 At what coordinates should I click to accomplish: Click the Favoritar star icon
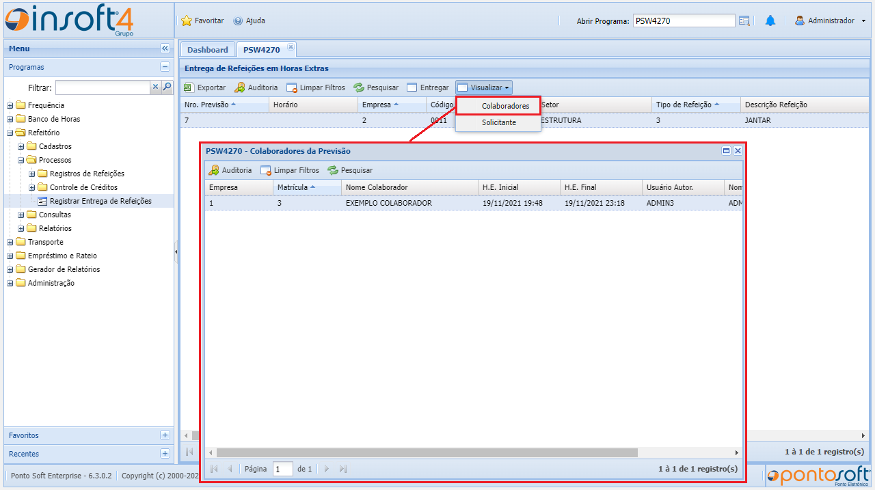187,21
